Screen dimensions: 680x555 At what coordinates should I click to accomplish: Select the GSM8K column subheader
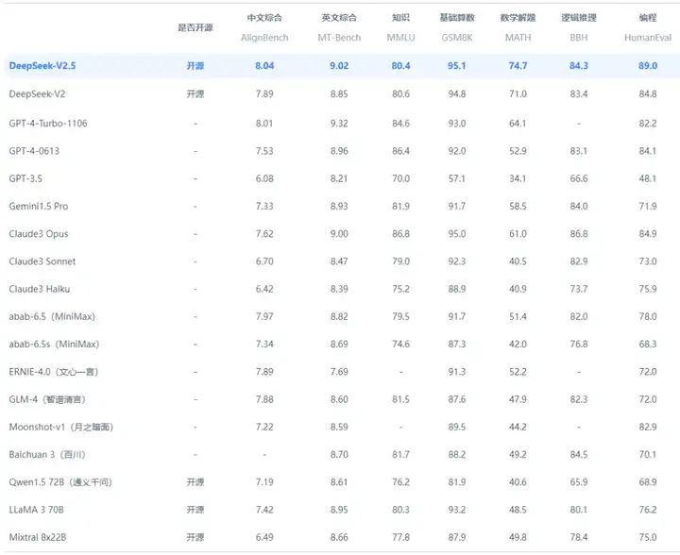click(x=457, y=38)
